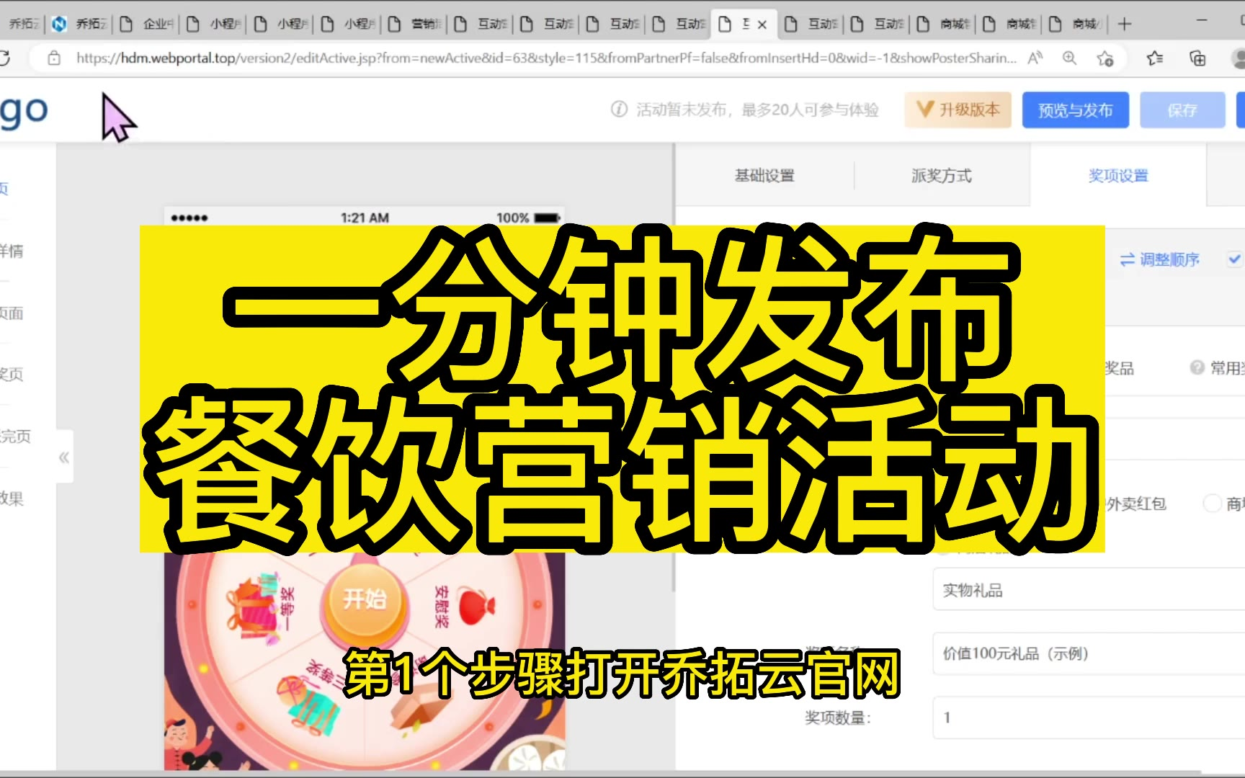The height and width of the screenshot is (778, 1245).
Task: Collapse the left sidebar with the « arrow
Action: 64,457
